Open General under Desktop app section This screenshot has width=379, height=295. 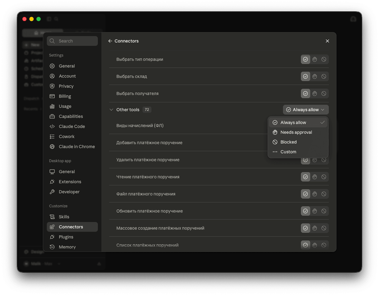[x=72, y=171]
